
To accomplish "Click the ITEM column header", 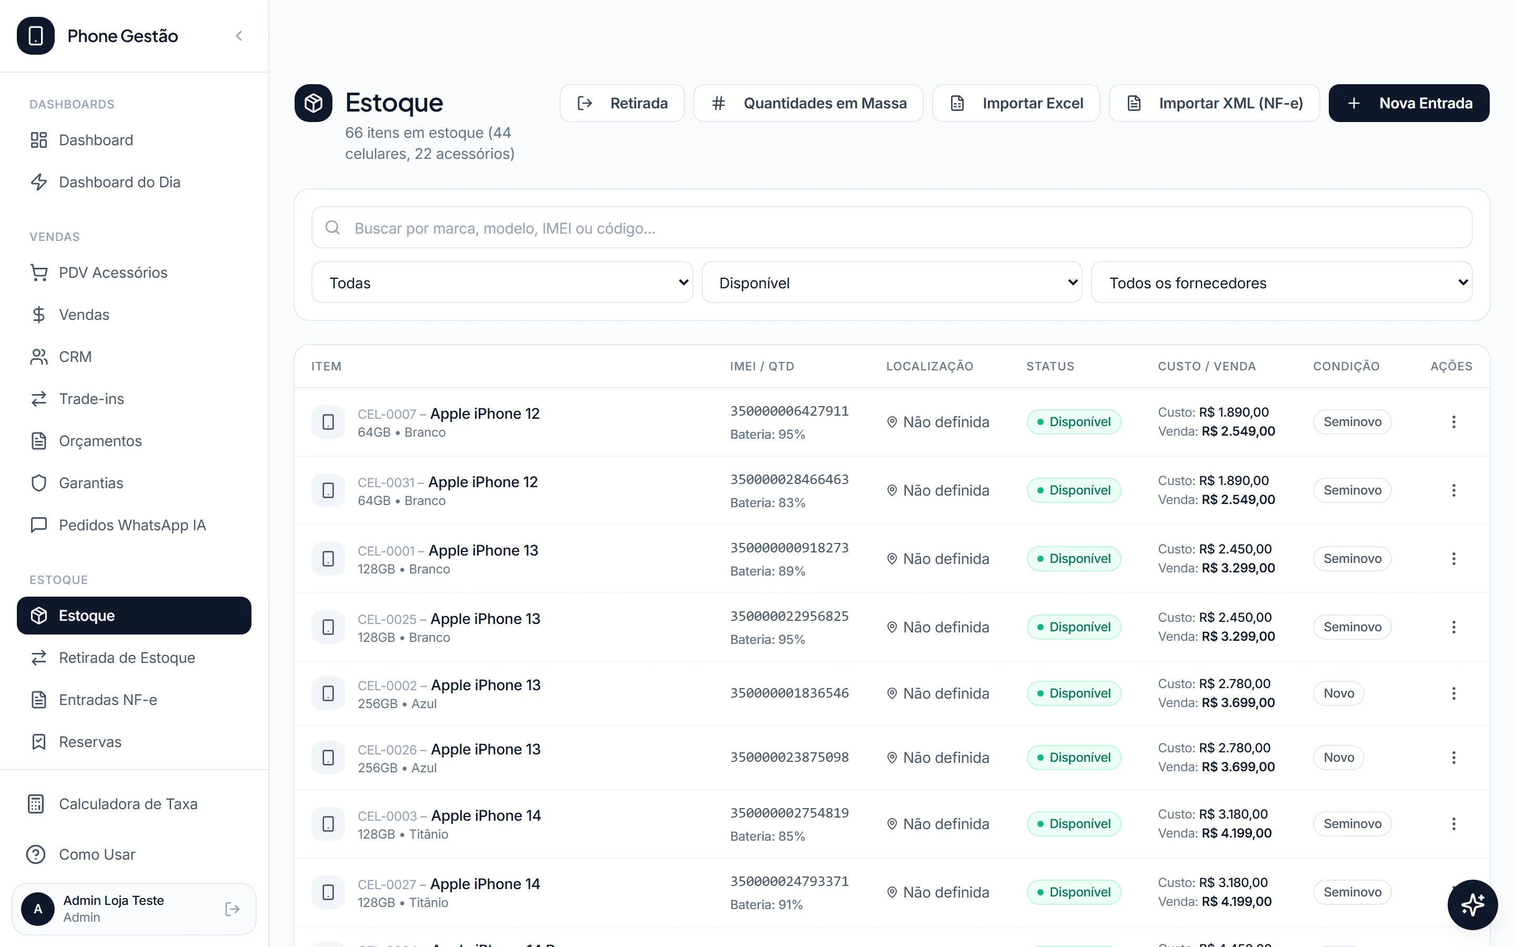I will [327, 366].
